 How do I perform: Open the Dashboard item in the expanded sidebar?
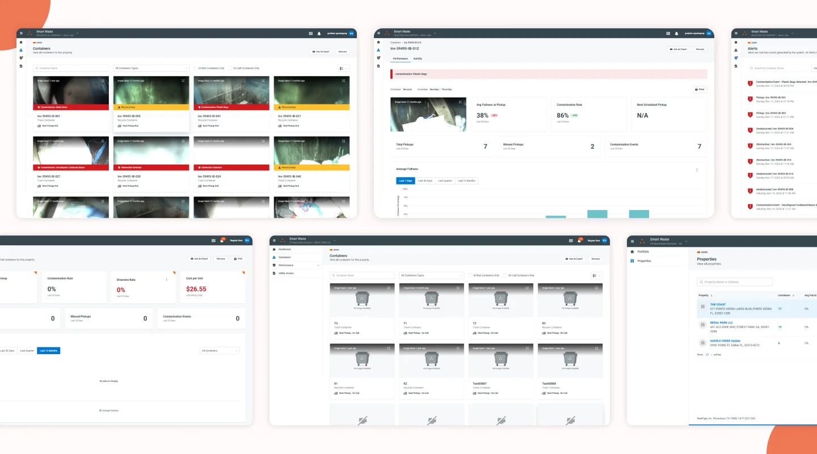click(x=284, y=249)
